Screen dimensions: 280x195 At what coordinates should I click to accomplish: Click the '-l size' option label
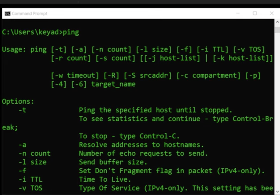(x=33, y=162)
